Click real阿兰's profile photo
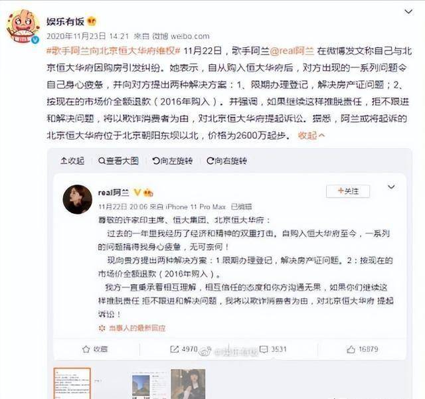The image size is (425, 399). pyautogui.click(x=78, y=199)
